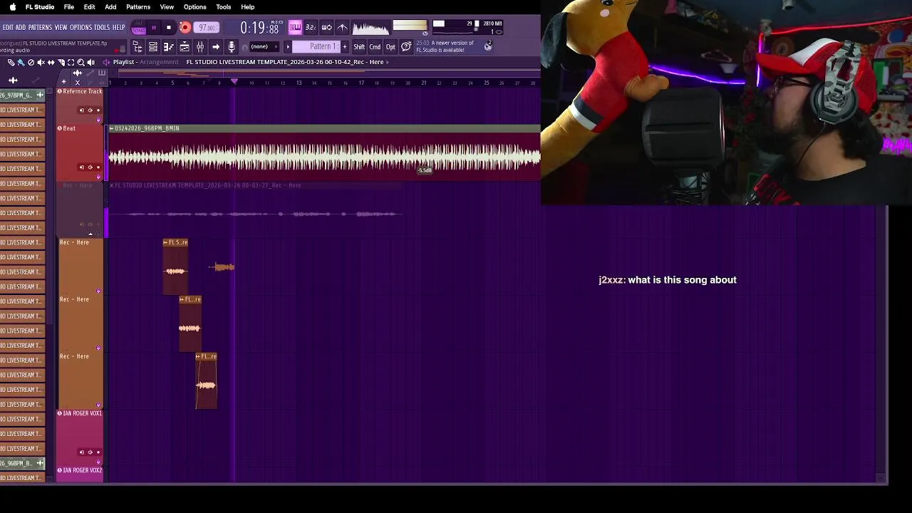The image size is (912, 513).
Task: Select the Playback speaker tool in Playlist
Action: 91,62
